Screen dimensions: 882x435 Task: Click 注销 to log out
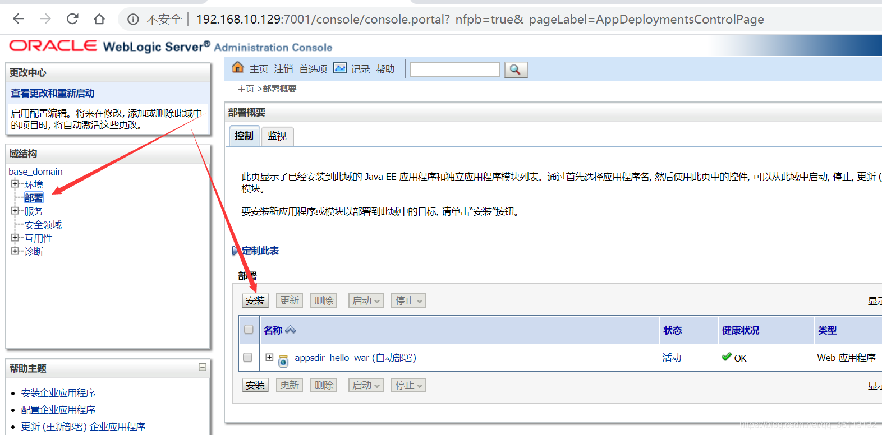(x=283, y=69)
